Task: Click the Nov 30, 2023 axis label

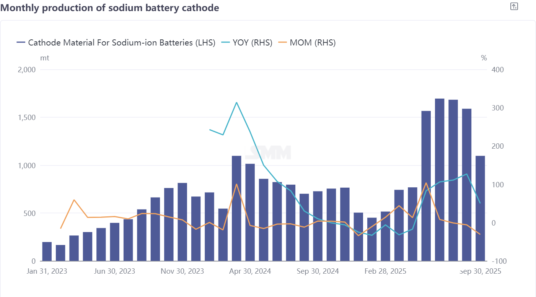Action: pyautogui.click(x=182, y=271)
